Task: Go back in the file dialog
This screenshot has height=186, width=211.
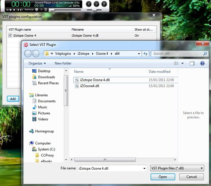Action: [x=28, y=54]
